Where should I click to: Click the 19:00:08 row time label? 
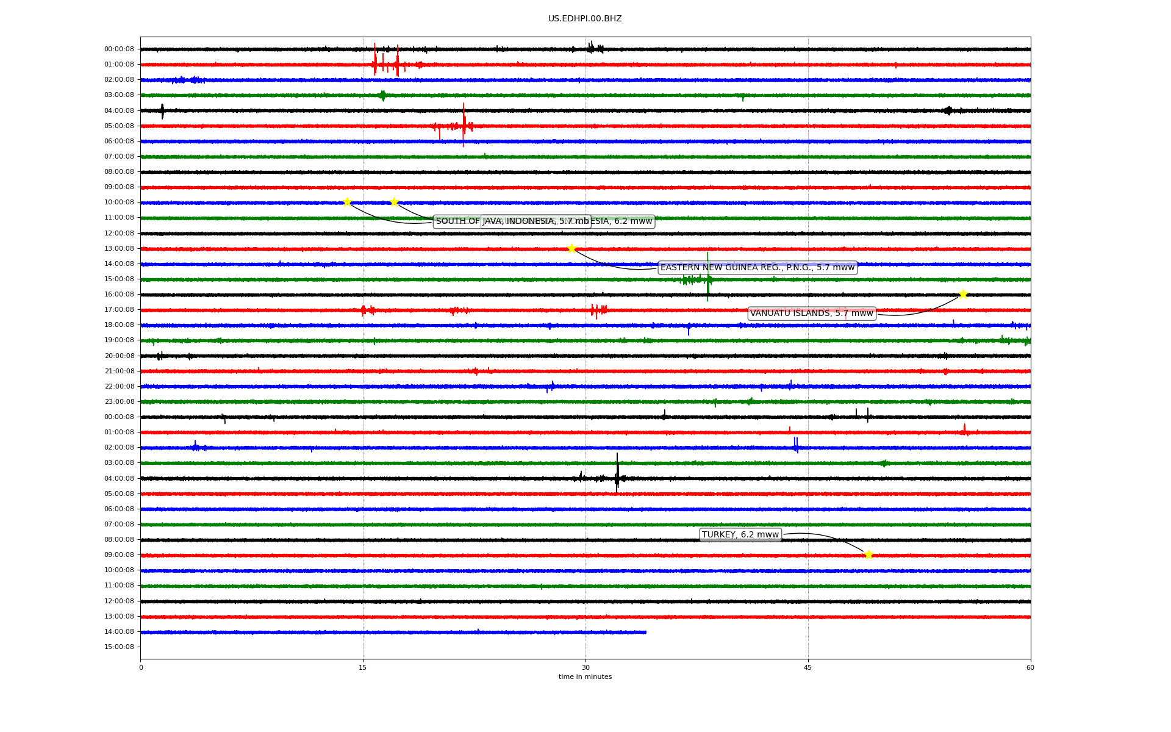(119, 340)
